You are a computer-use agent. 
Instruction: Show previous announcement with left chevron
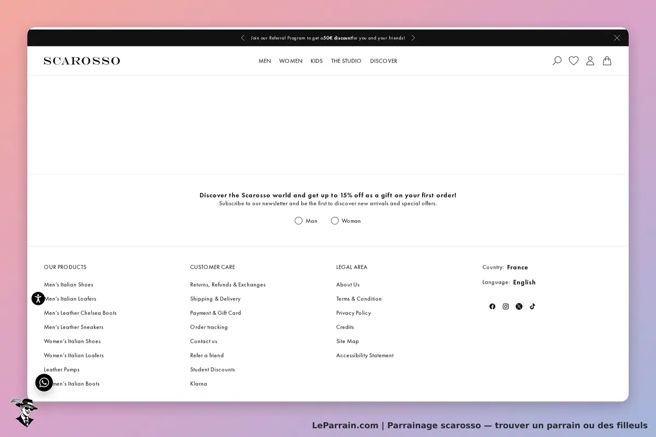[243, 38]
